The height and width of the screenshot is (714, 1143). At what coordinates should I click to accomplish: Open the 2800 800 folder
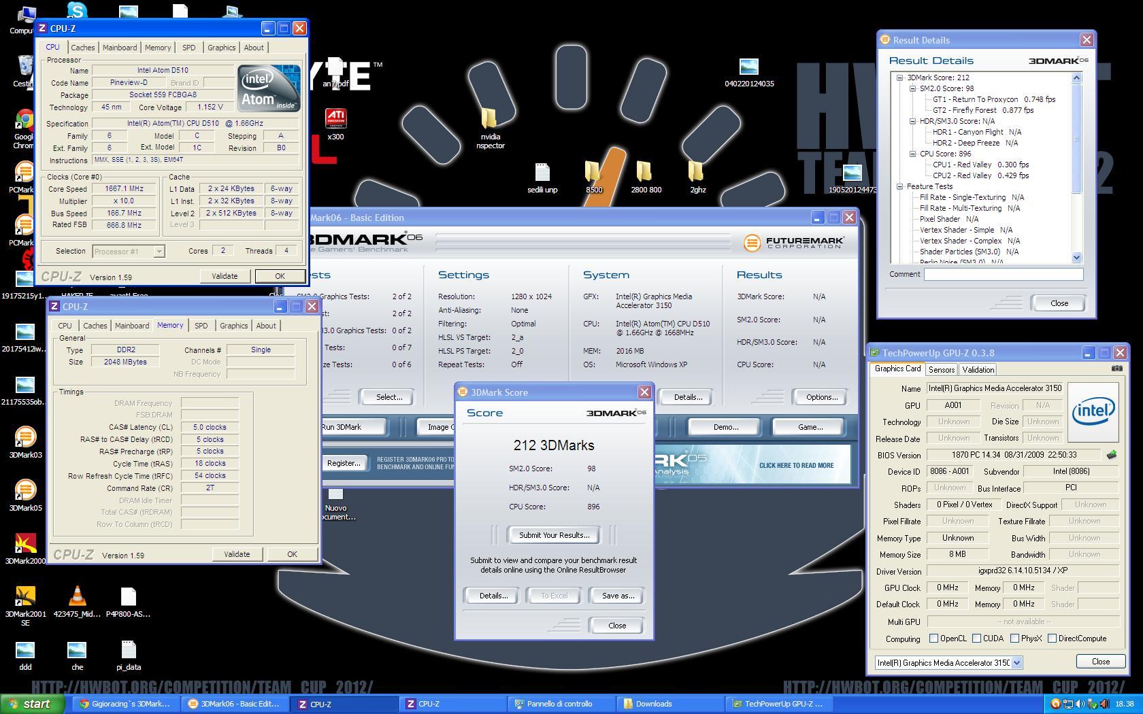point(646,178)
